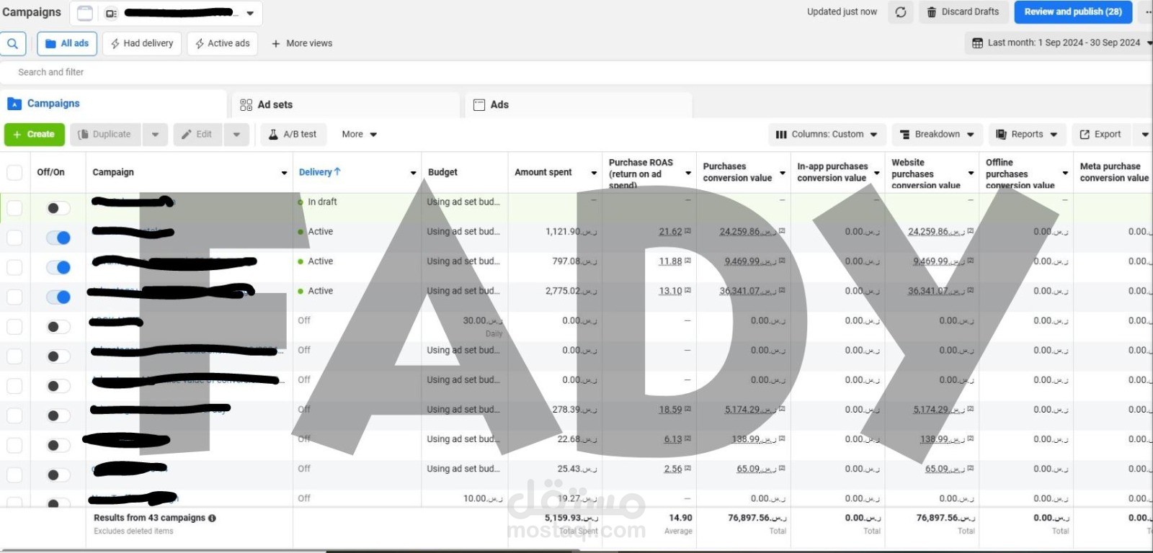The height and width of the screenshot is (553, 1153).
Task: Click the Export button
Action: point(1100,135)
